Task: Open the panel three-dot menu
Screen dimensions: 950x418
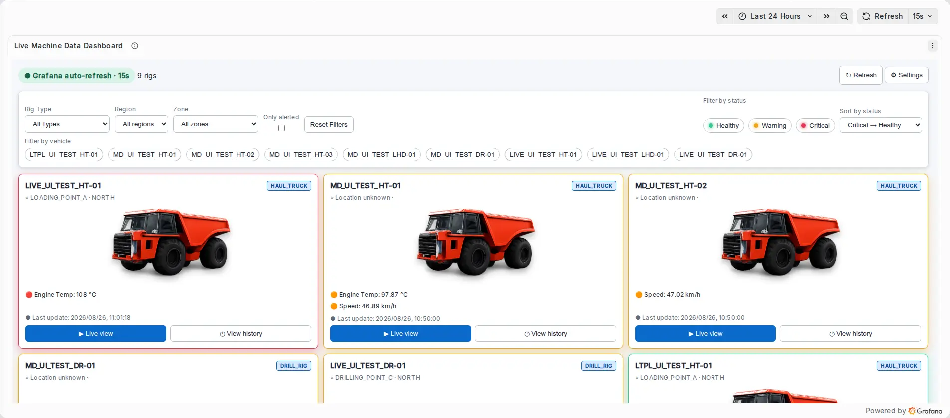Action: 933,46
